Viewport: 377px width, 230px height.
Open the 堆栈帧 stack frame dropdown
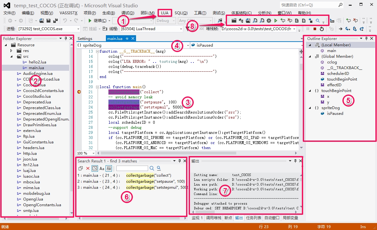coord(294,29)
